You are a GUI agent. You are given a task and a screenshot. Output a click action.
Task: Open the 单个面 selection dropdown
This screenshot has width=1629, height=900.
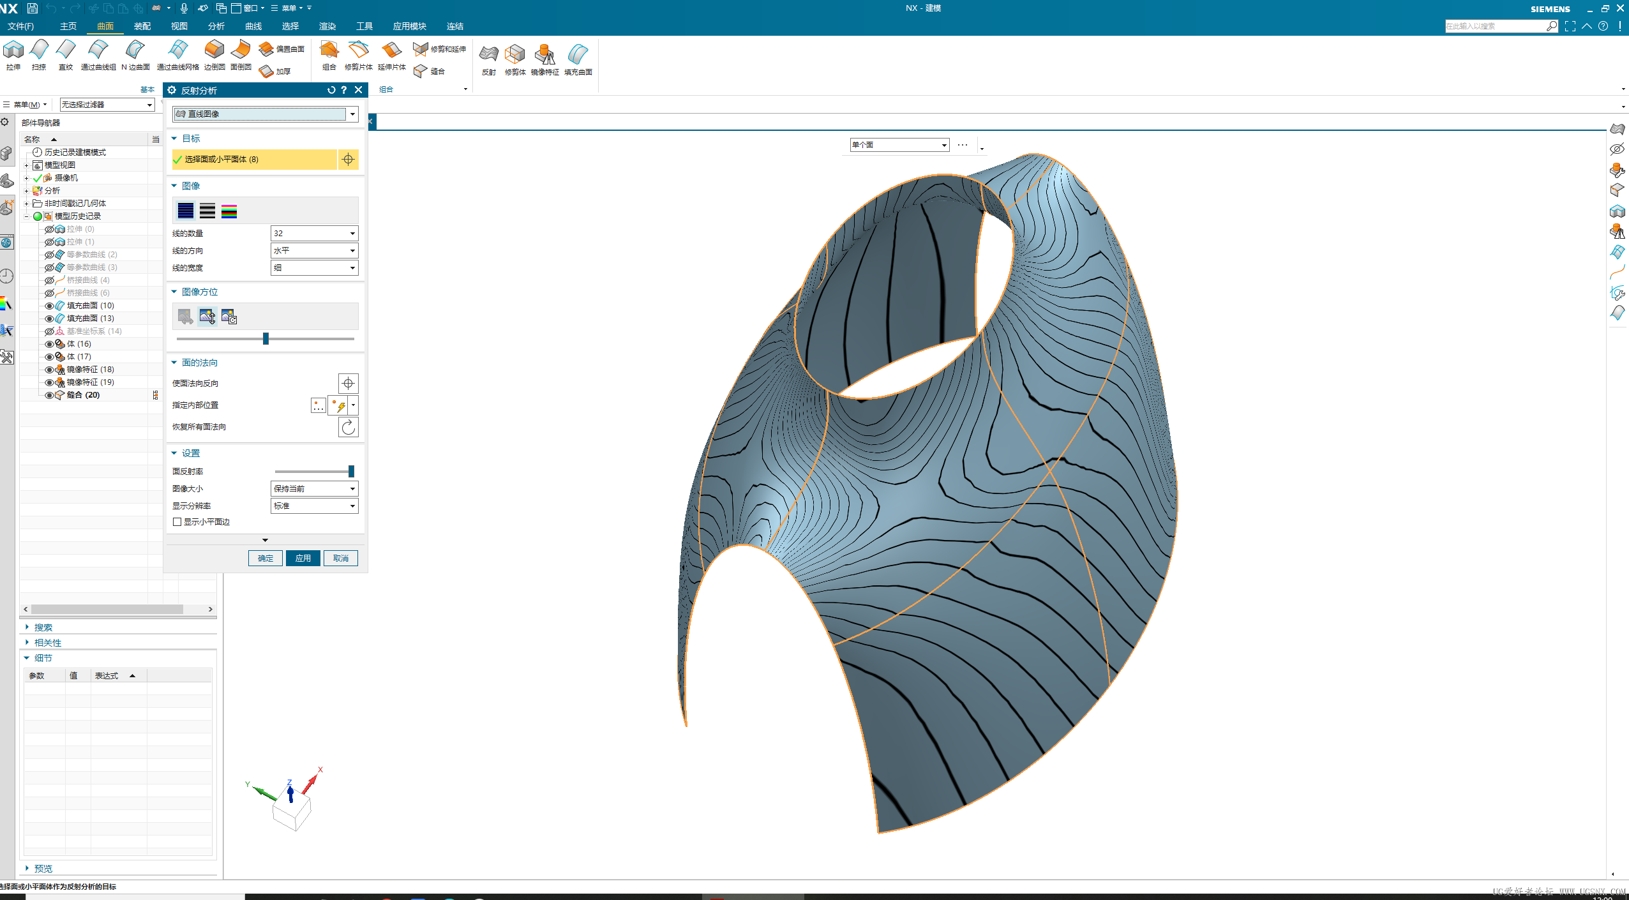899,145
